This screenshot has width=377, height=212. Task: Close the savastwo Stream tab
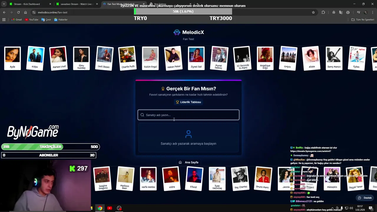97,4
